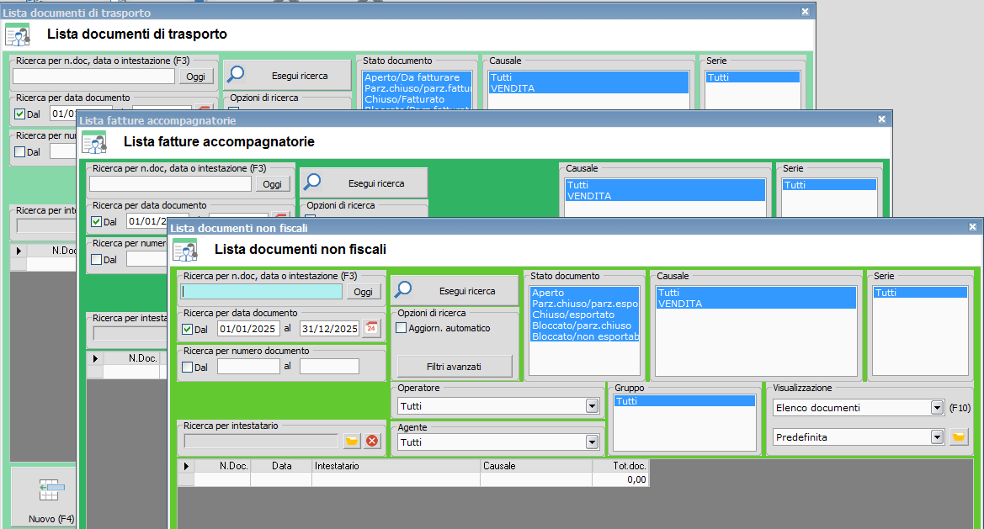
Task: Select Aperto/Da fatturare in trasporto Stato documento
Action: tap(417, 77)
